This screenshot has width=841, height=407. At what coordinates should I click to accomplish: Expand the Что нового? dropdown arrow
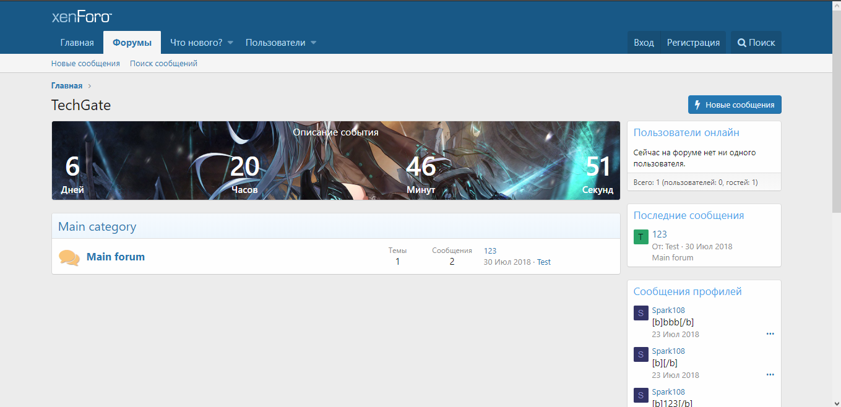230,43
